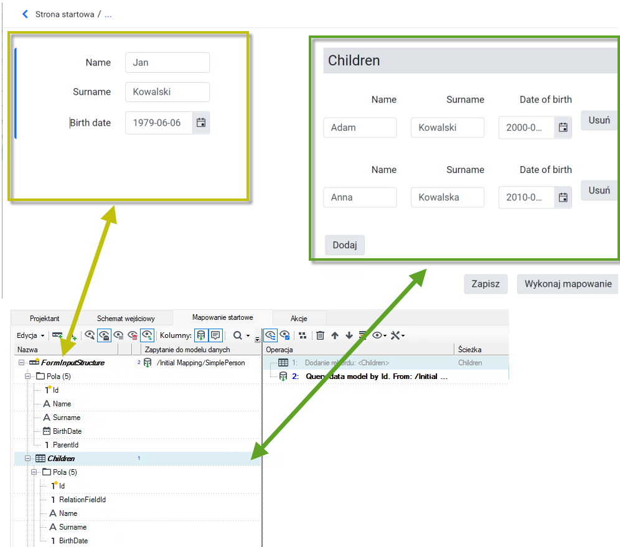The image size is (620, 547).
Task: Click the database icon next to /Initial Mapping/SimplePerson
Action: (148, 362)
